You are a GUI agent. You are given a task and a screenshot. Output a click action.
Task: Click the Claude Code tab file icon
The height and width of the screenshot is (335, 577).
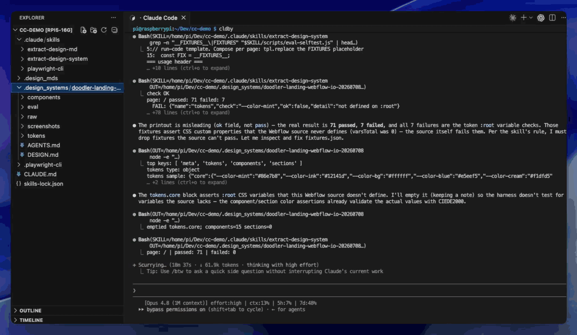coord(133,18)
